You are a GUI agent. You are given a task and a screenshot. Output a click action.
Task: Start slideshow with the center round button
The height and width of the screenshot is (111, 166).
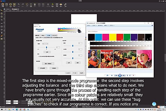point(120,76)
